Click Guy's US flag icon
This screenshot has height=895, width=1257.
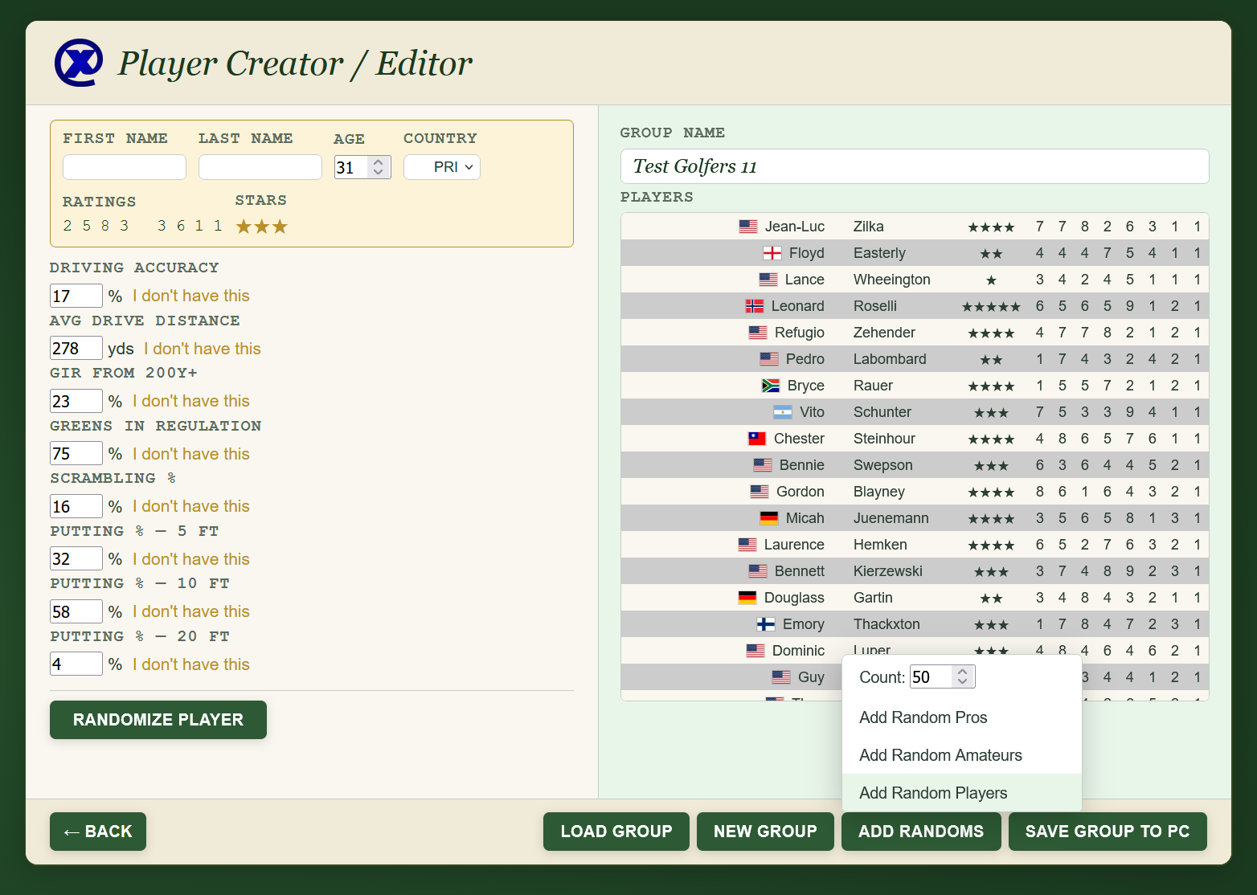click(781, 677)
